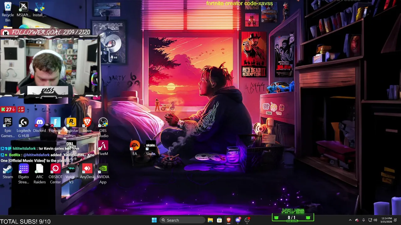Select the AnyDesk desktop icon
The image size is (401, 225).
87,172
